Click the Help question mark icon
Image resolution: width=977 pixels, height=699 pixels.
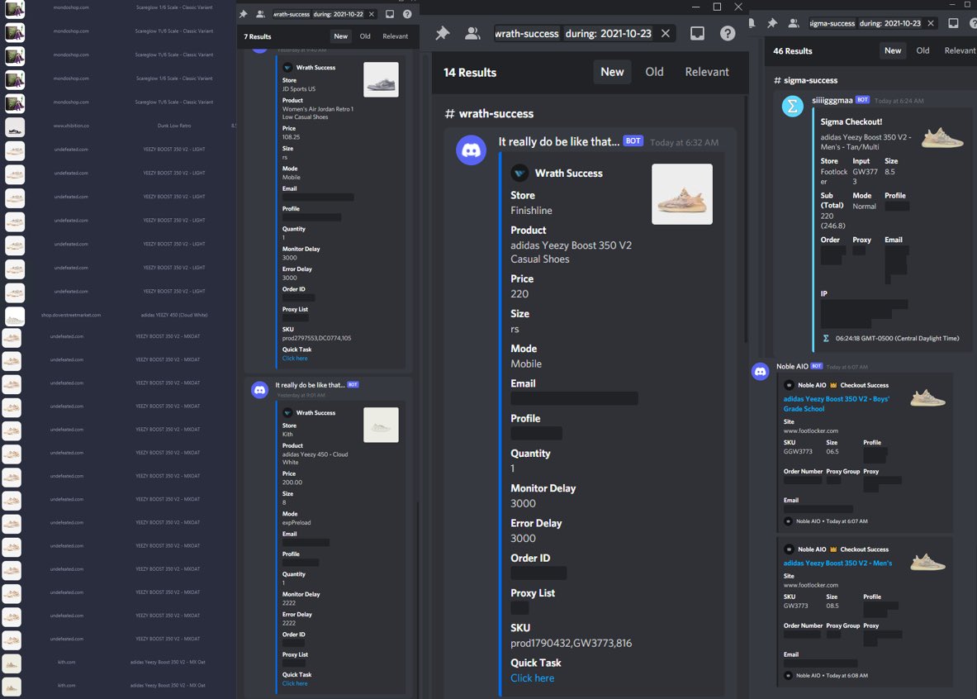728,31
